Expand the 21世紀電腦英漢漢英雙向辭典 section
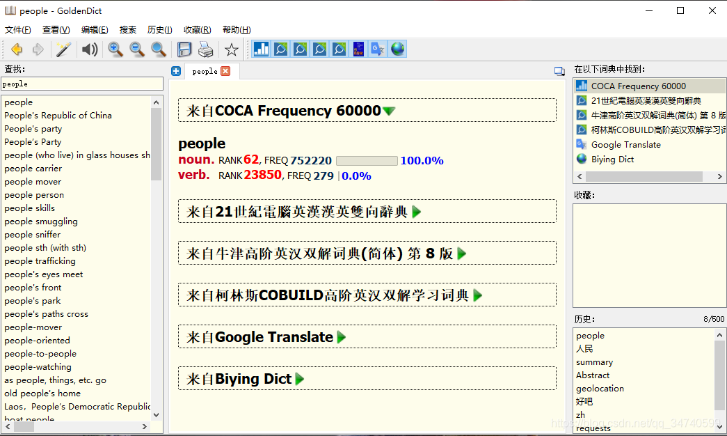 (416, 212)
